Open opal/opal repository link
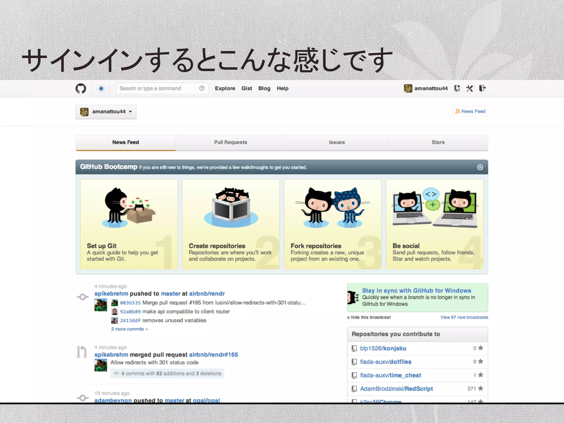The image size is (564, 423). pyautogui.click(x=206, y=400)
